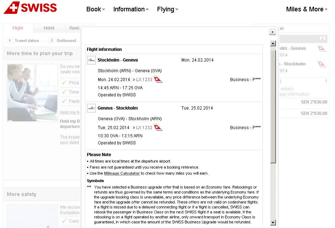Switch to the Hotel tab
Viewport: 335px width, 228px height.
click(49, 28)
